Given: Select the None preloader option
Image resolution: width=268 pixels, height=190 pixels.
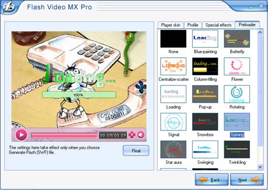Looking at the screenshot, I should 173,39.
